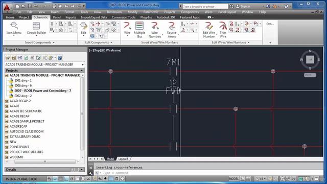Toggle Lineweight display in status bar
The image size is (327, 184).
coord(106,178)
